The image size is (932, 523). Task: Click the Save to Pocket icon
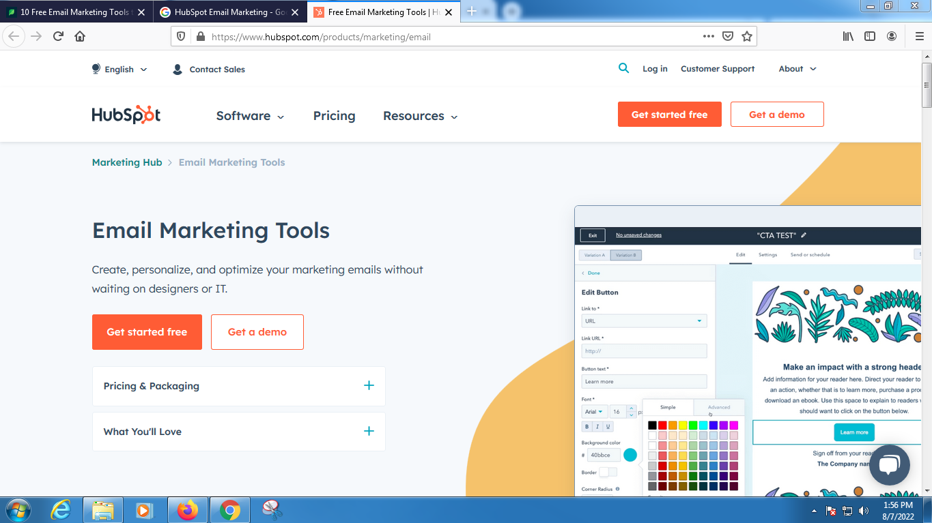point(728,36)
